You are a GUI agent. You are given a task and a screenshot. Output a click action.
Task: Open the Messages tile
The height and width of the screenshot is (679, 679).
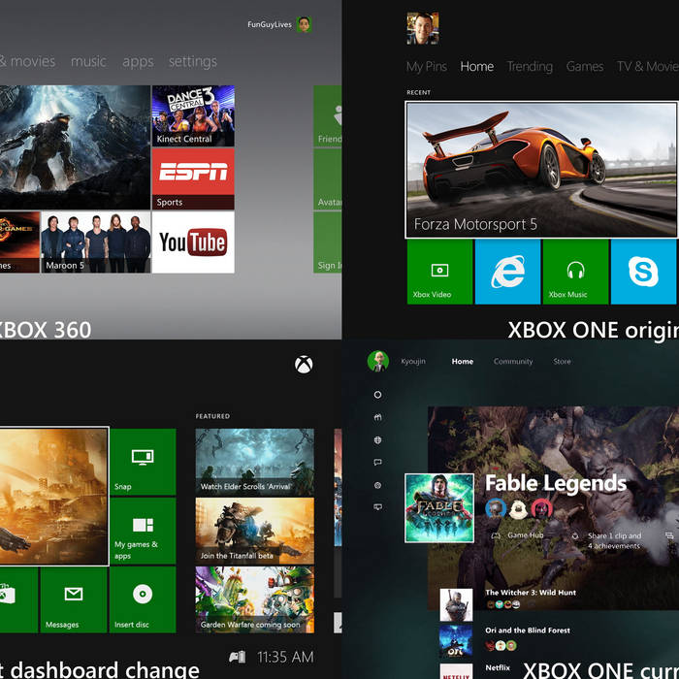click(x=74, y=600)
